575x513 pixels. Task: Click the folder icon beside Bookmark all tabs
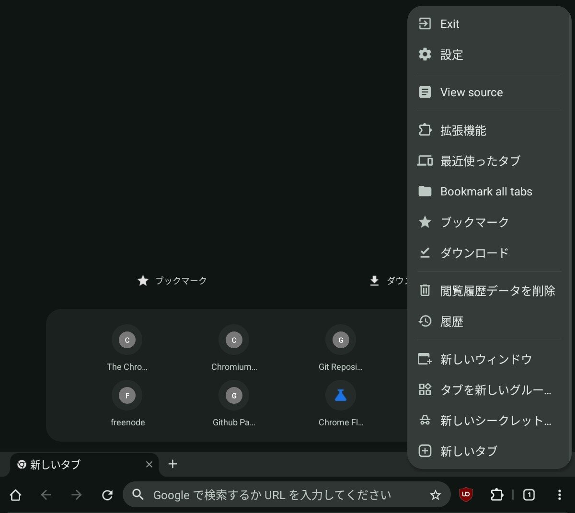click(425, 191)
